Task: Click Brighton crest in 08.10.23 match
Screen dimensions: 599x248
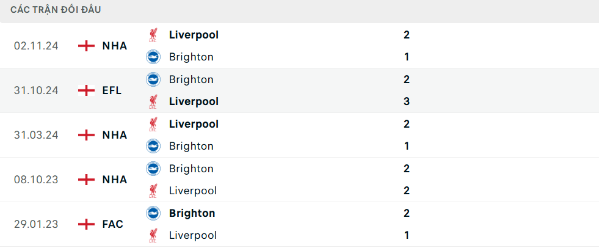Action: pos(153,169)
